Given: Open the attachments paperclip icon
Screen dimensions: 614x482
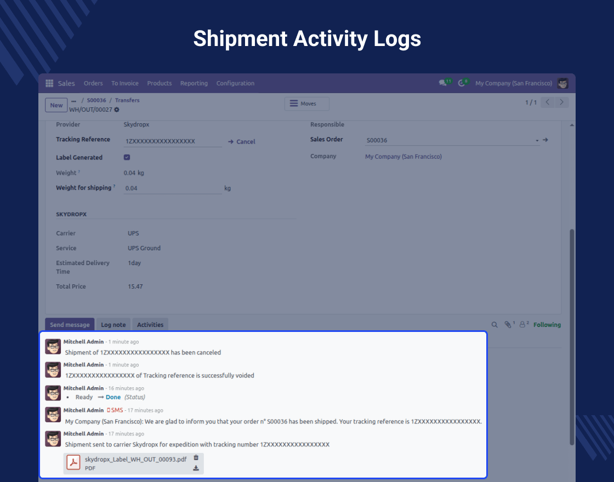Looking at the screenshot, I should pos(509,324).
